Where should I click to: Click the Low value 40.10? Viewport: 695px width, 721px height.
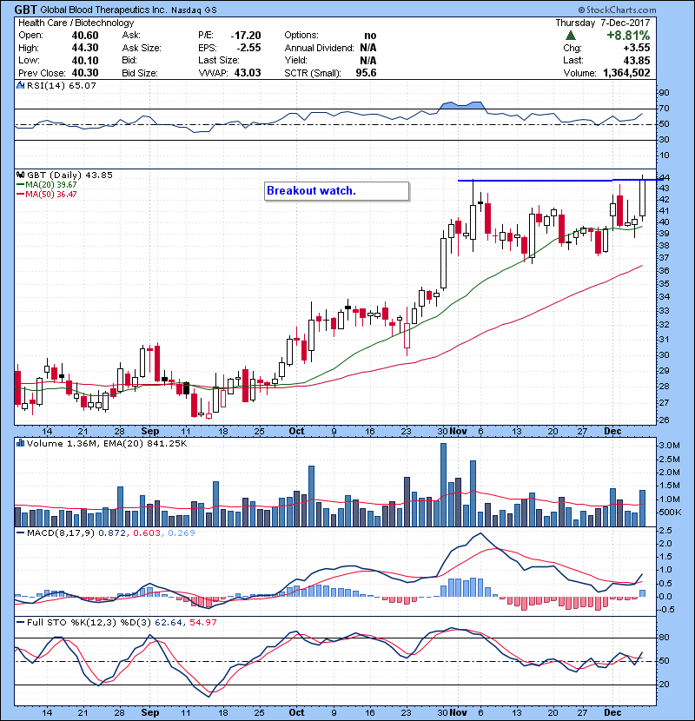point(85,60)
